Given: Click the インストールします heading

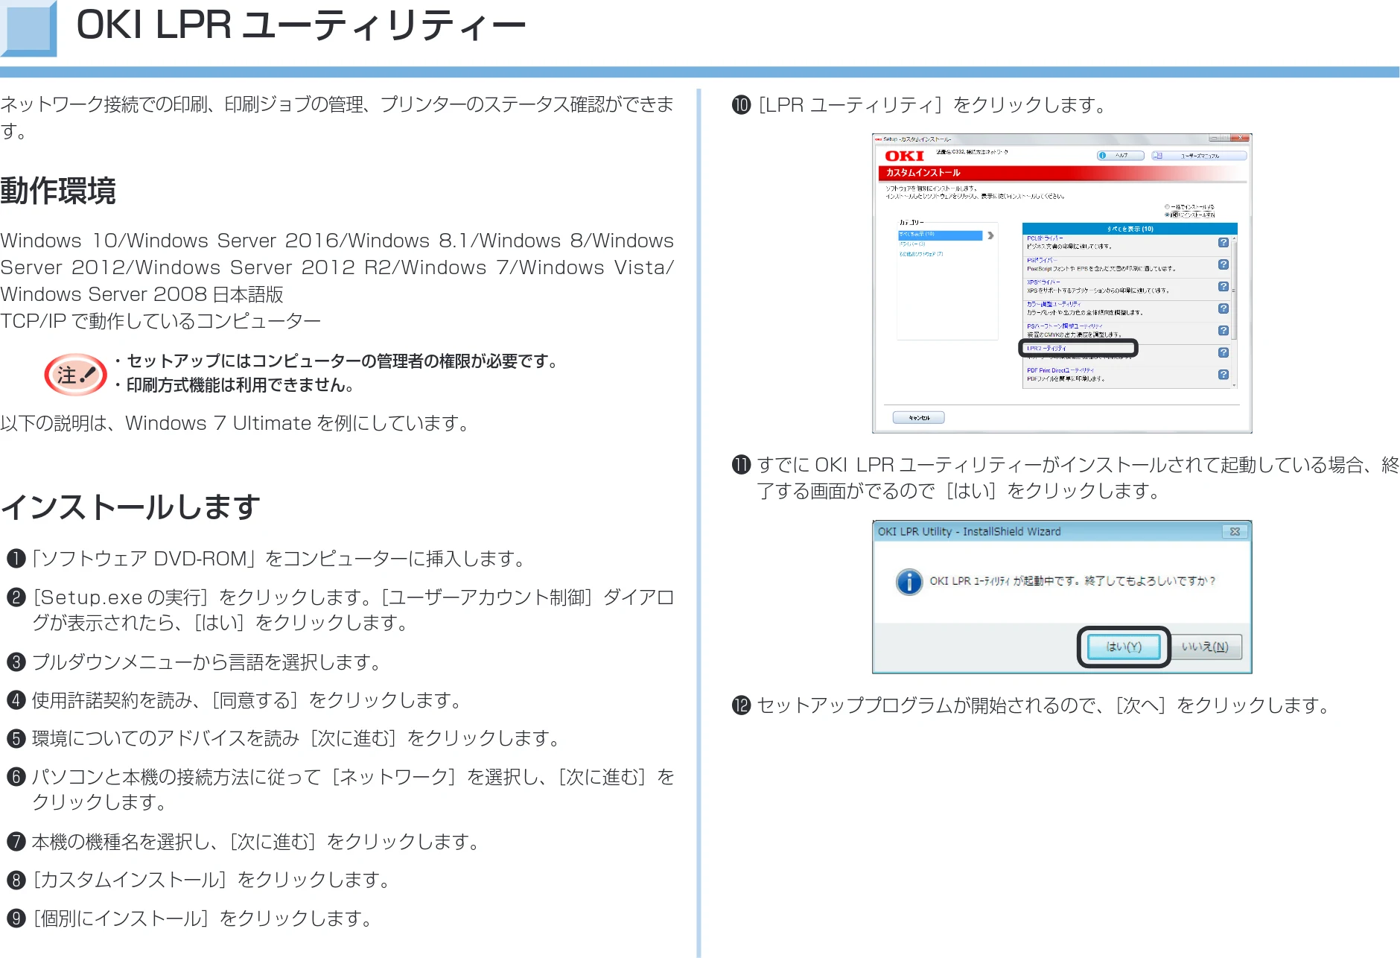Looking at the screenshot, I should 131,507.
